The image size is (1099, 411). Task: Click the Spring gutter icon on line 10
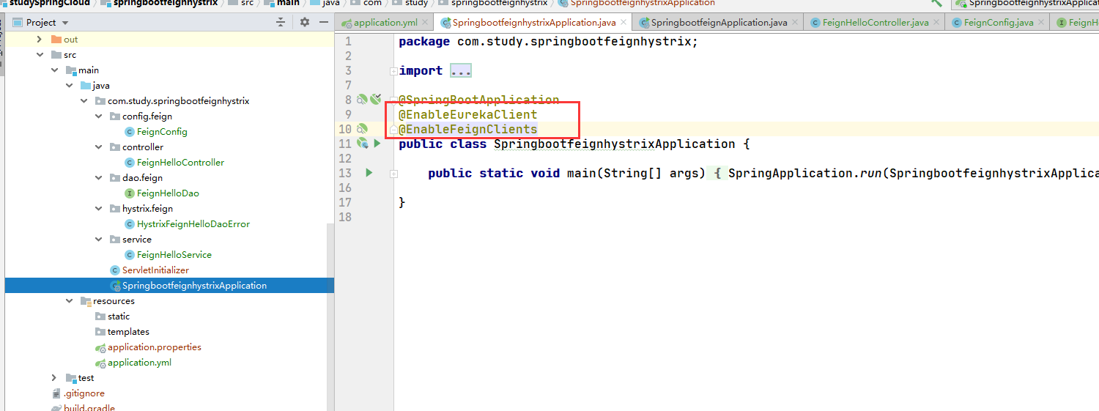tap(362, 129)
